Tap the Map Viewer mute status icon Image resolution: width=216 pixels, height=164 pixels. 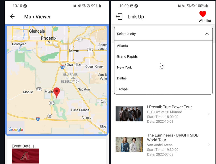[79, 6]
